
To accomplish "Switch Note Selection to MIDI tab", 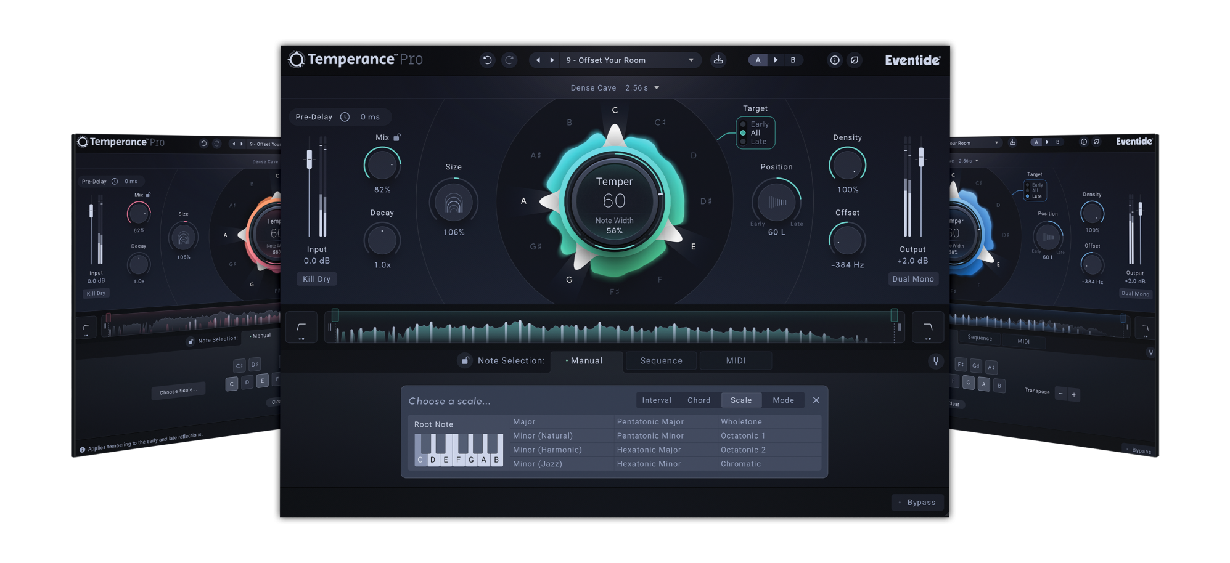I will coord(736,360).
